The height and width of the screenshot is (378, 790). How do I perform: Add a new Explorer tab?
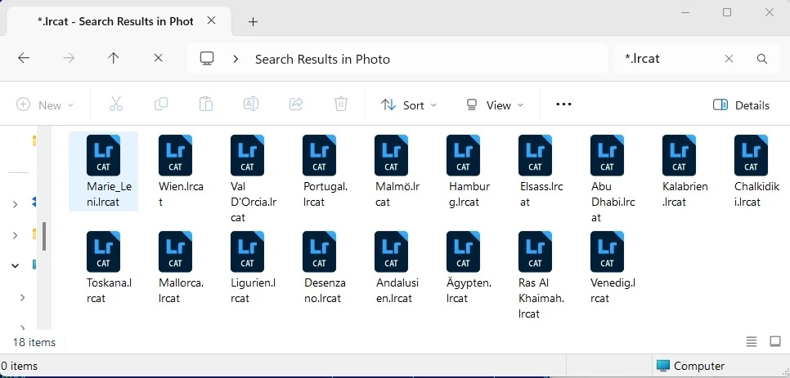click(x=253, y=21)
